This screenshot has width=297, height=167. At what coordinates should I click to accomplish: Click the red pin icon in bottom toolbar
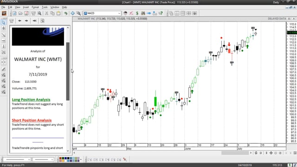[125, 160]
